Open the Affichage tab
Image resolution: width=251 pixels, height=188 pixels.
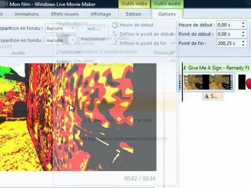tap(100, 14)
